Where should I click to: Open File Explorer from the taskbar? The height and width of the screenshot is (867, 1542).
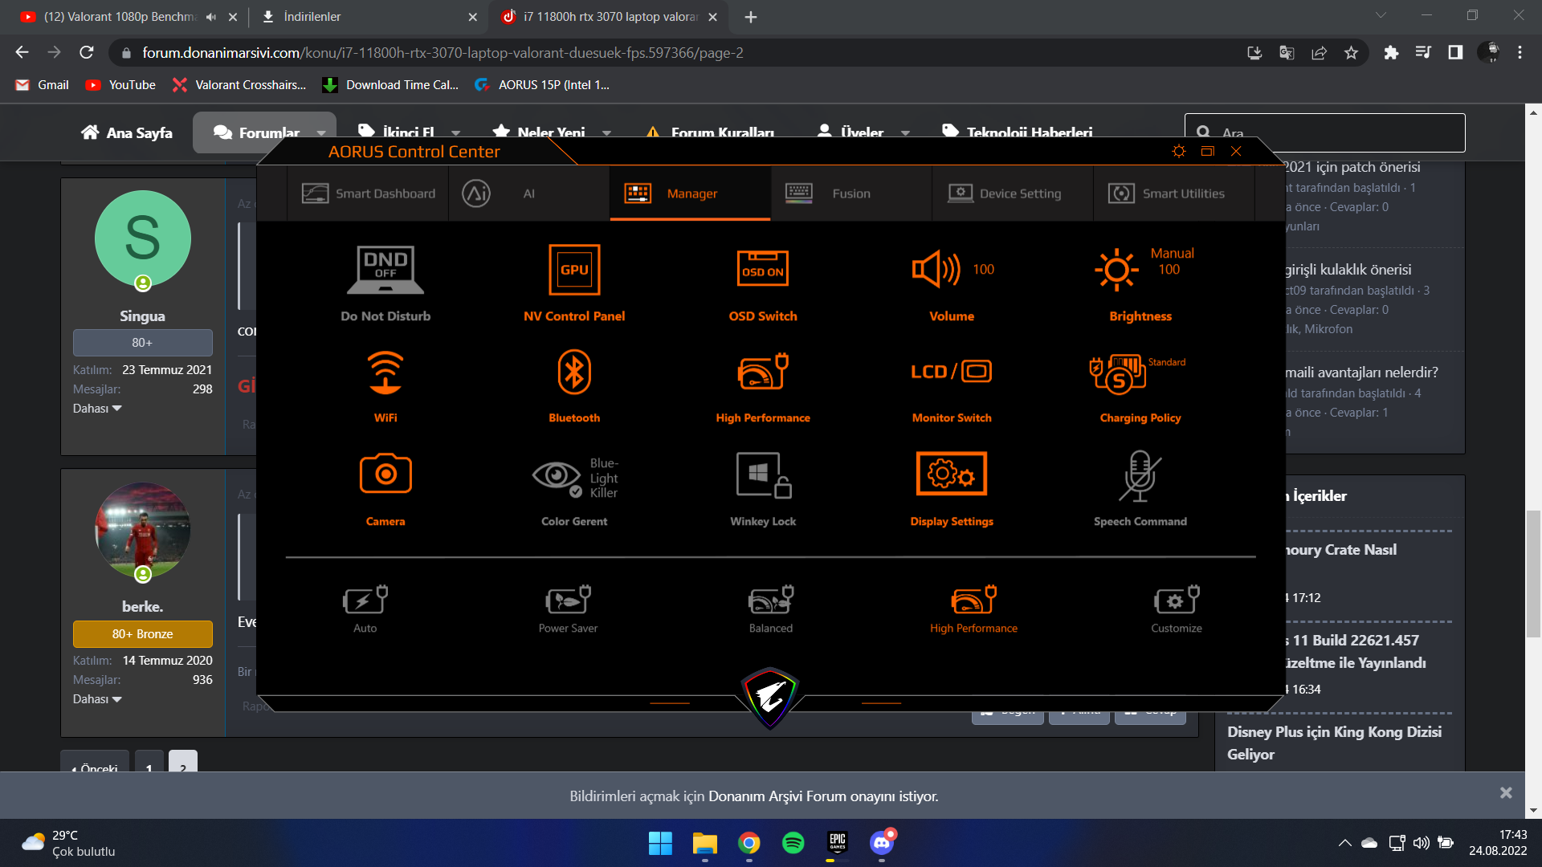tap(704, 843)
